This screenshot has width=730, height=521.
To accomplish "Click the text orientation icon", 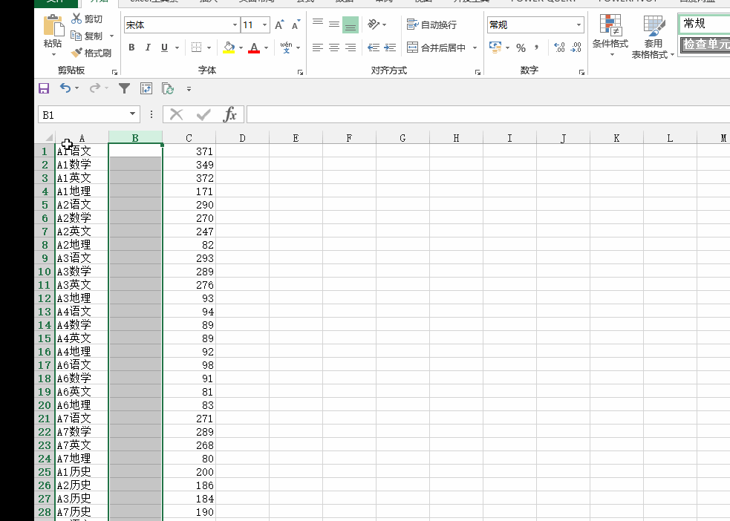I will pyautogui.click(x=374, y=24).
